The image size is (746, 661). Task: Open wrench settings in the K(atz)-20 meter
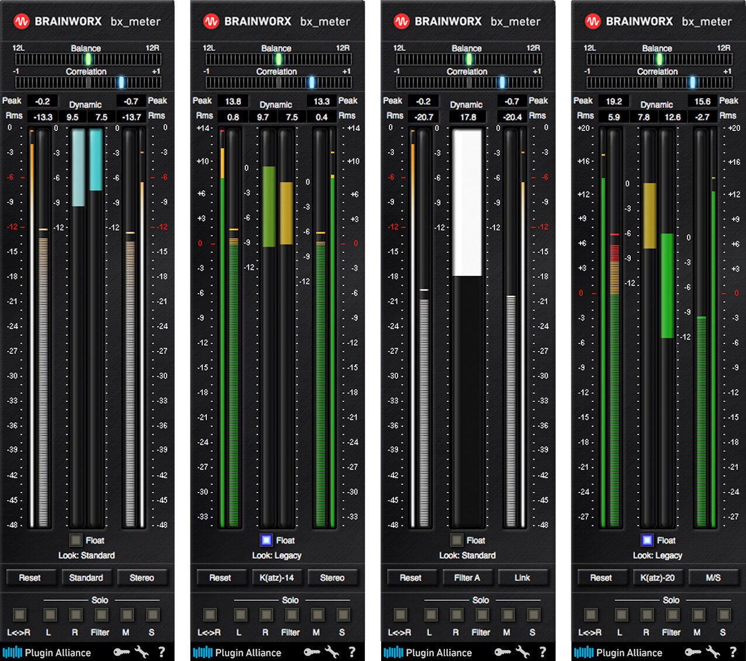pyautogui.click(x=713, y=652)
